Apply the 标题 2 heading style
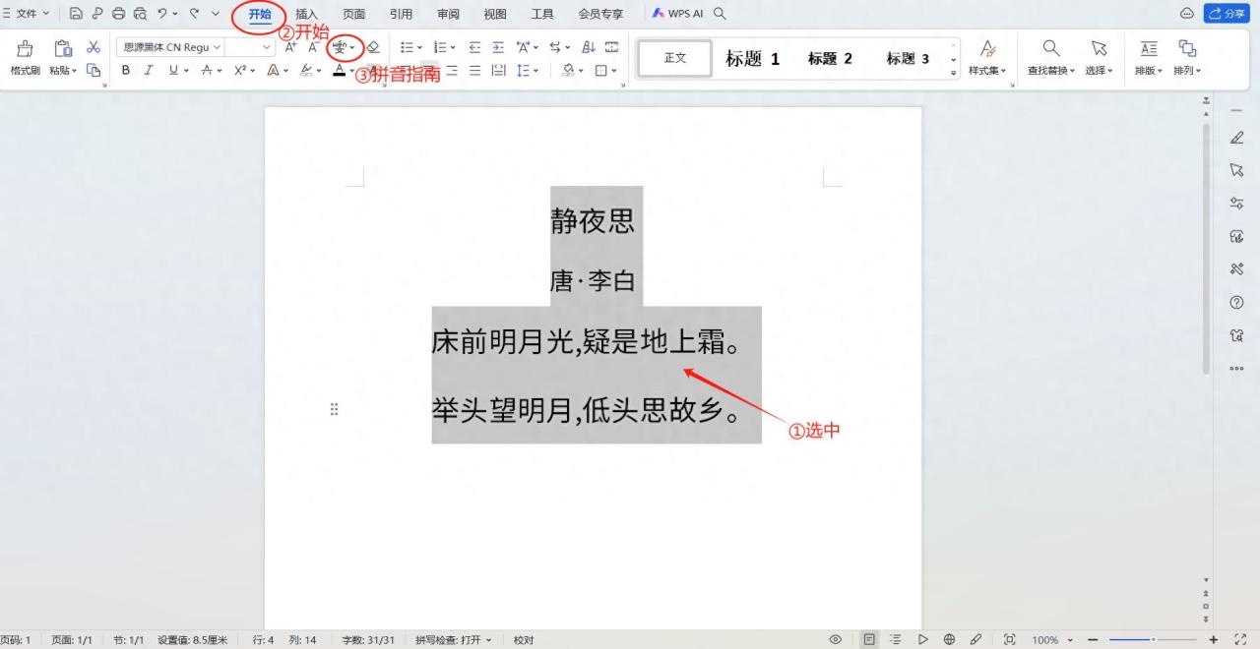 coord(830,59)
